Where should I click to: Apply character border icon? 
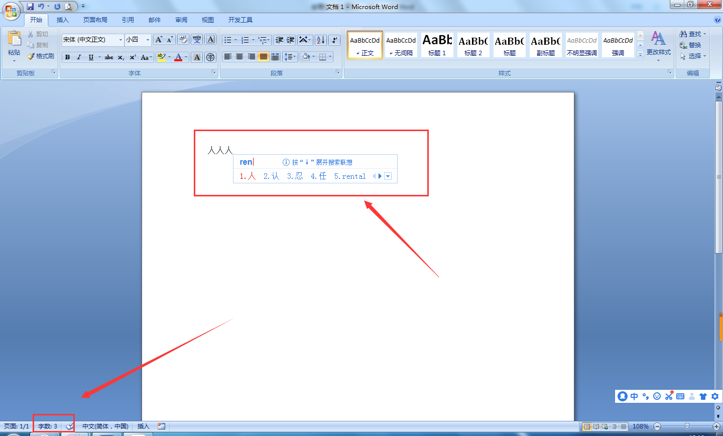pyautogui.click(x=211, y=40)
